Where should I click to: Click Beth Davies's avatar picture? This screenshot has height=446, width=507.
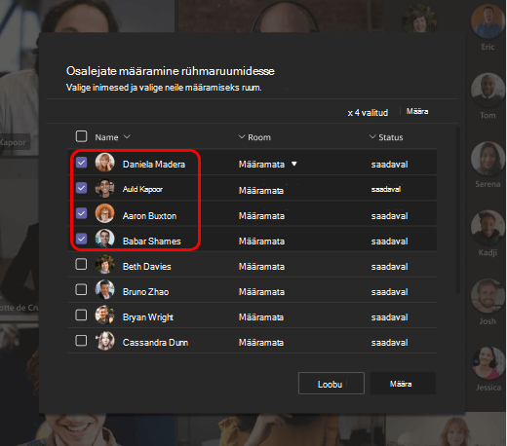tap(104, 264)
